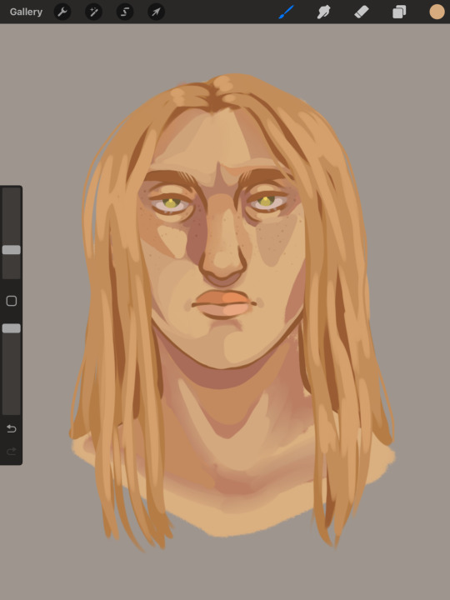This screenshot has height=600, width=450.
Task: Activate the Selection tool
Action: (125, 12)
